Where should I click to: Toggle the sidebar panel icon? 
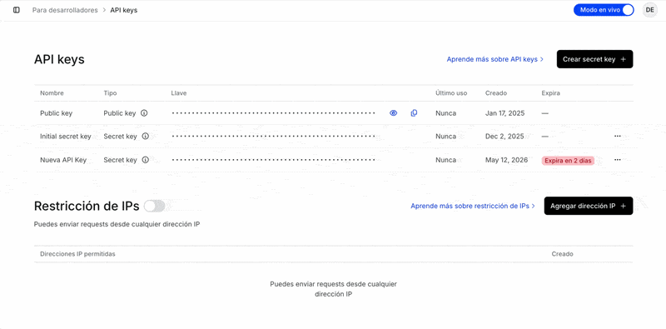[16, 10]
